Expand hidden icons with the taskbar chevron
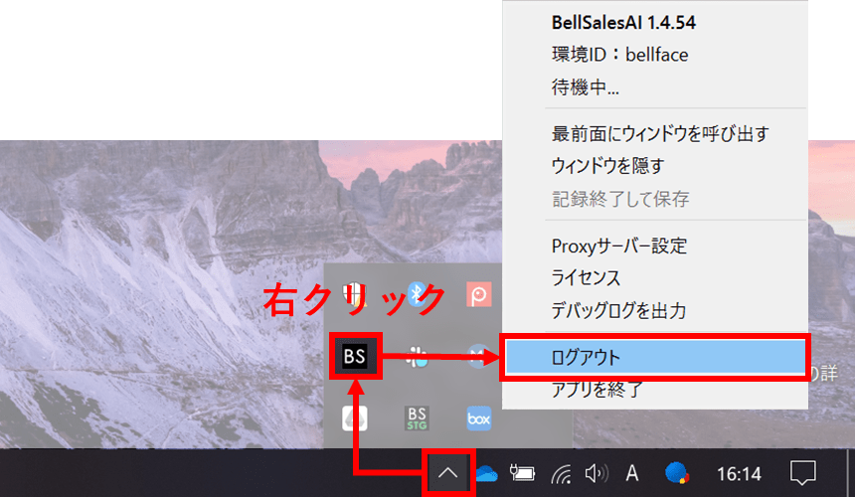Image resolution: width=855 pixels, height=497 pixels. tap(447, 473)
